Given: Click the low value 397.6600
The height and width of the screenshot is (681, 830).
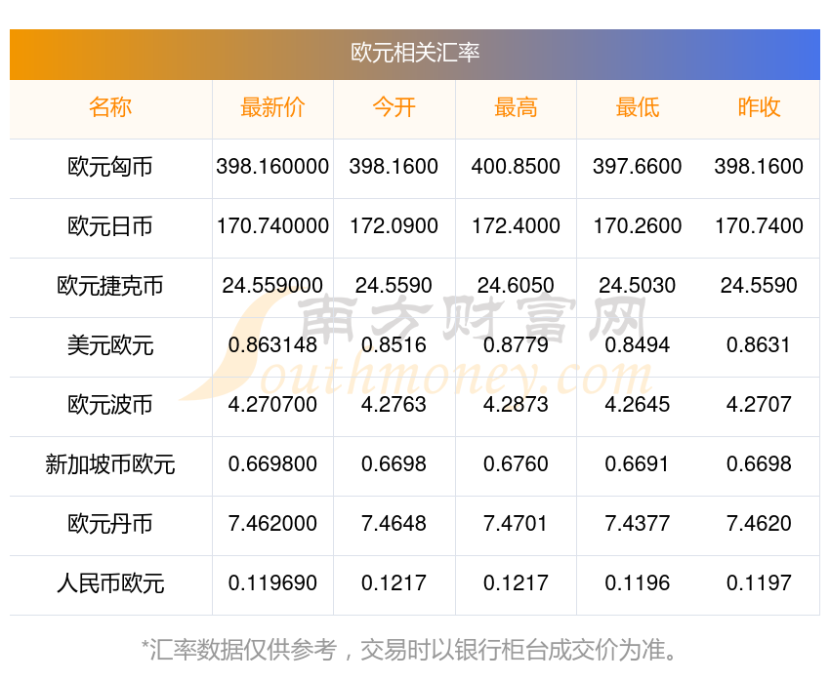Looking at the screenshot, I should 638,167.
